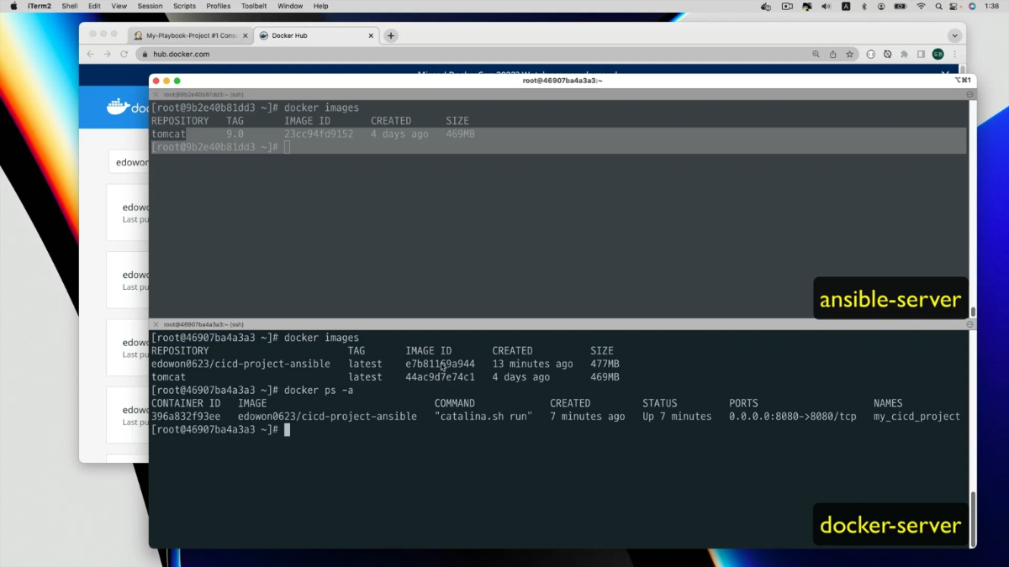
Task: Go back in Chrome
Action: (91, 54)
